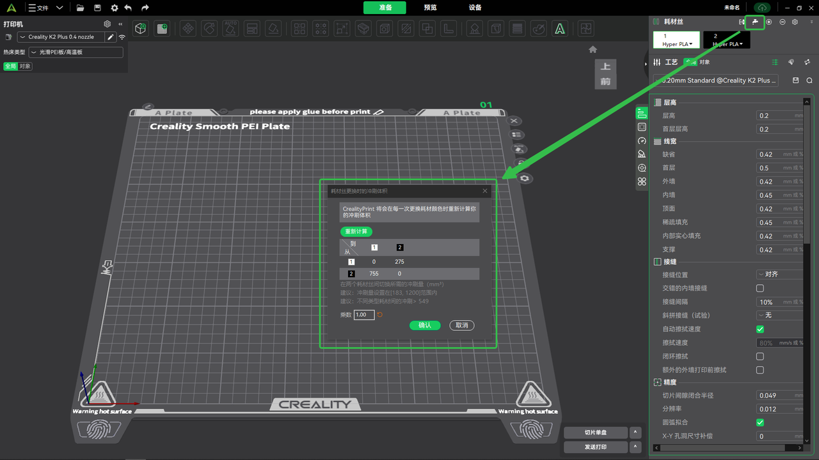Image resolution: width=819 pixels, height=460 pixels.
Task: Click the save process preset icon
Action: (796, 80)
